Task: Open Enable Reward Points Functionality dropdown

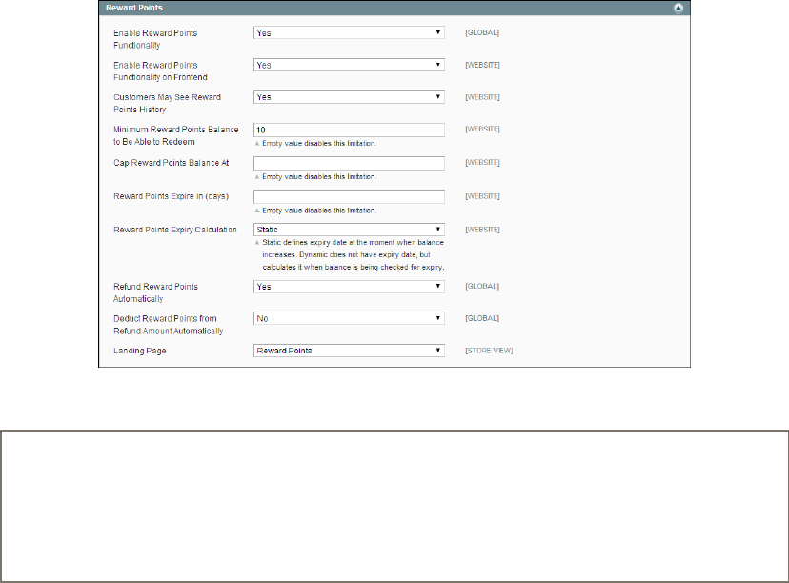Action: click(x=349, y=32)
